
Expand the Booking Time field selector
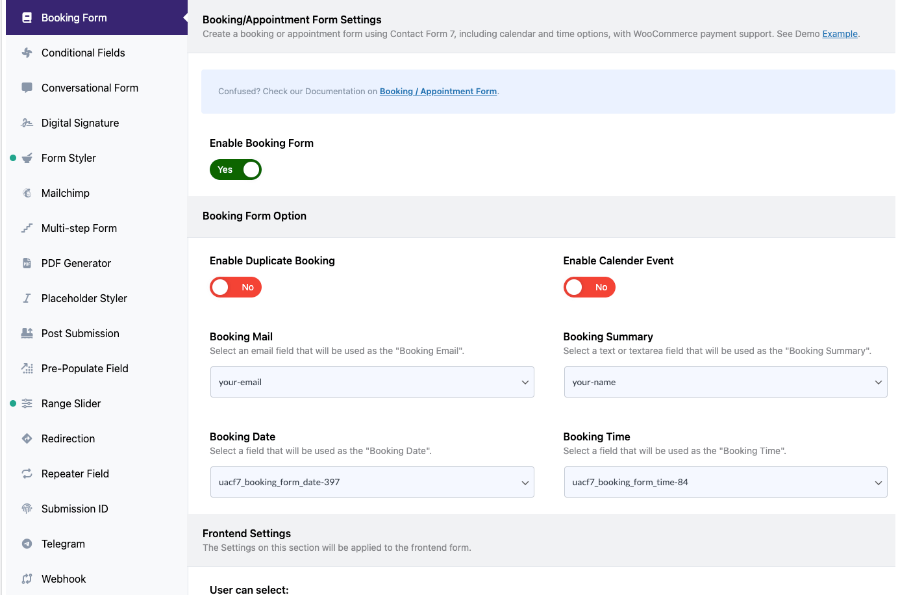[725, 482]
